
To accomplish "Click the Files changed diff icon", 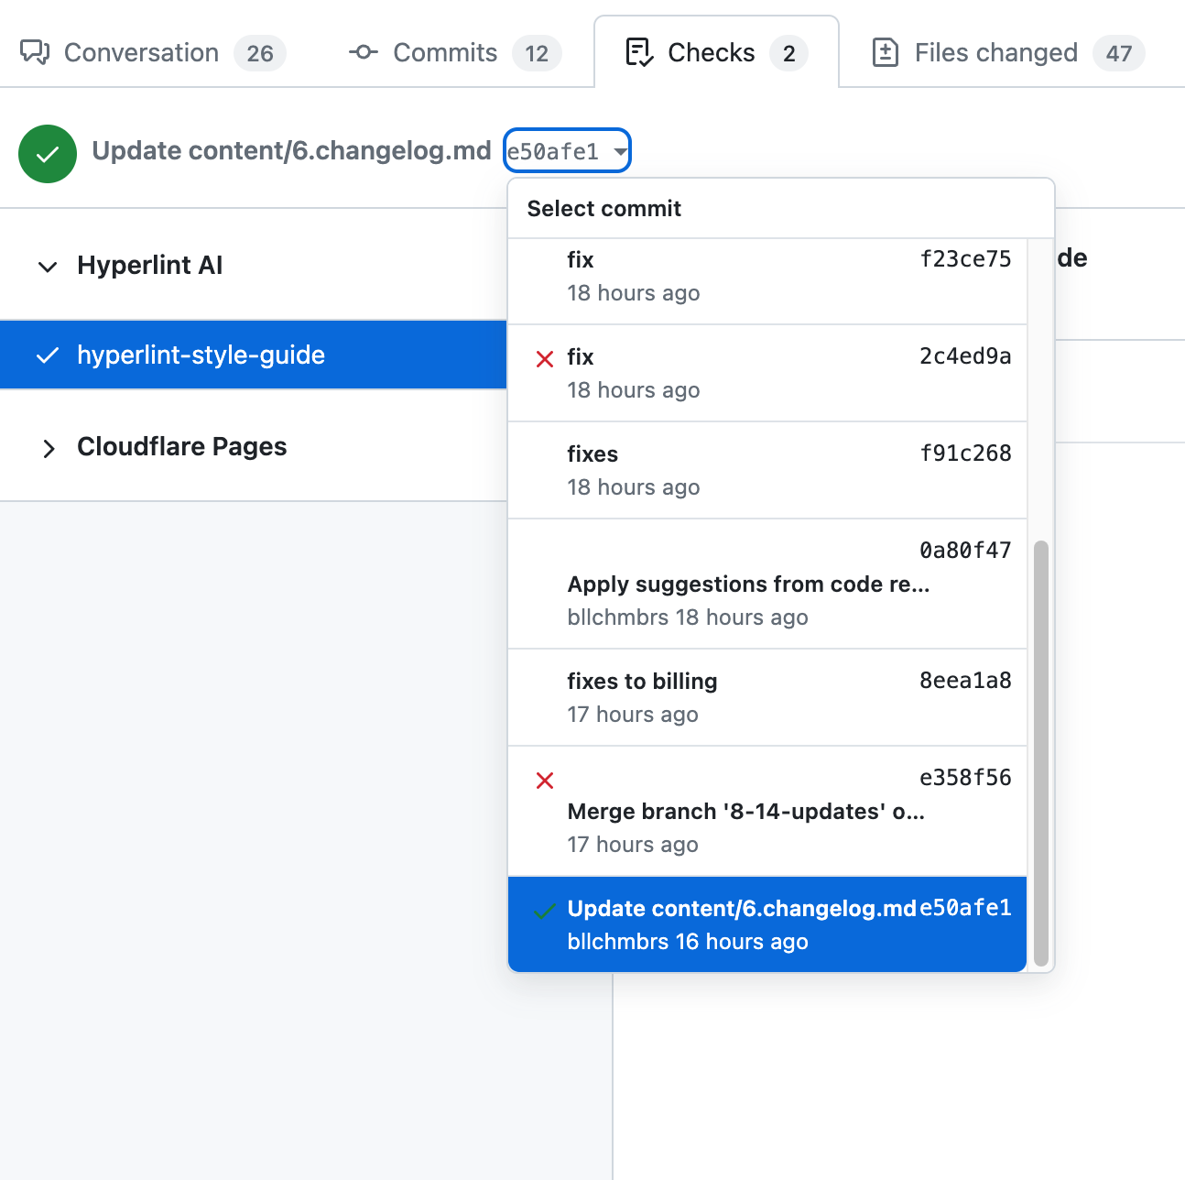I will 885,52.
